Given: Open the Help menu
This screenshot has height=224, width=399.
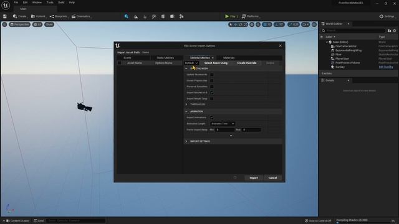Looking at the screenshot, I should [72, 2].
